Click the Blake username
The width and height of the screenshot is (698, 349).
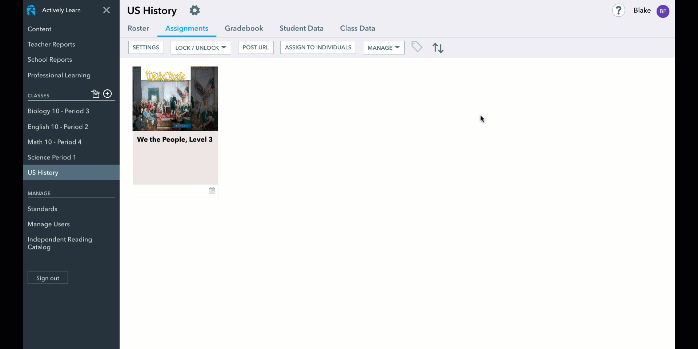tap(642, 11)
